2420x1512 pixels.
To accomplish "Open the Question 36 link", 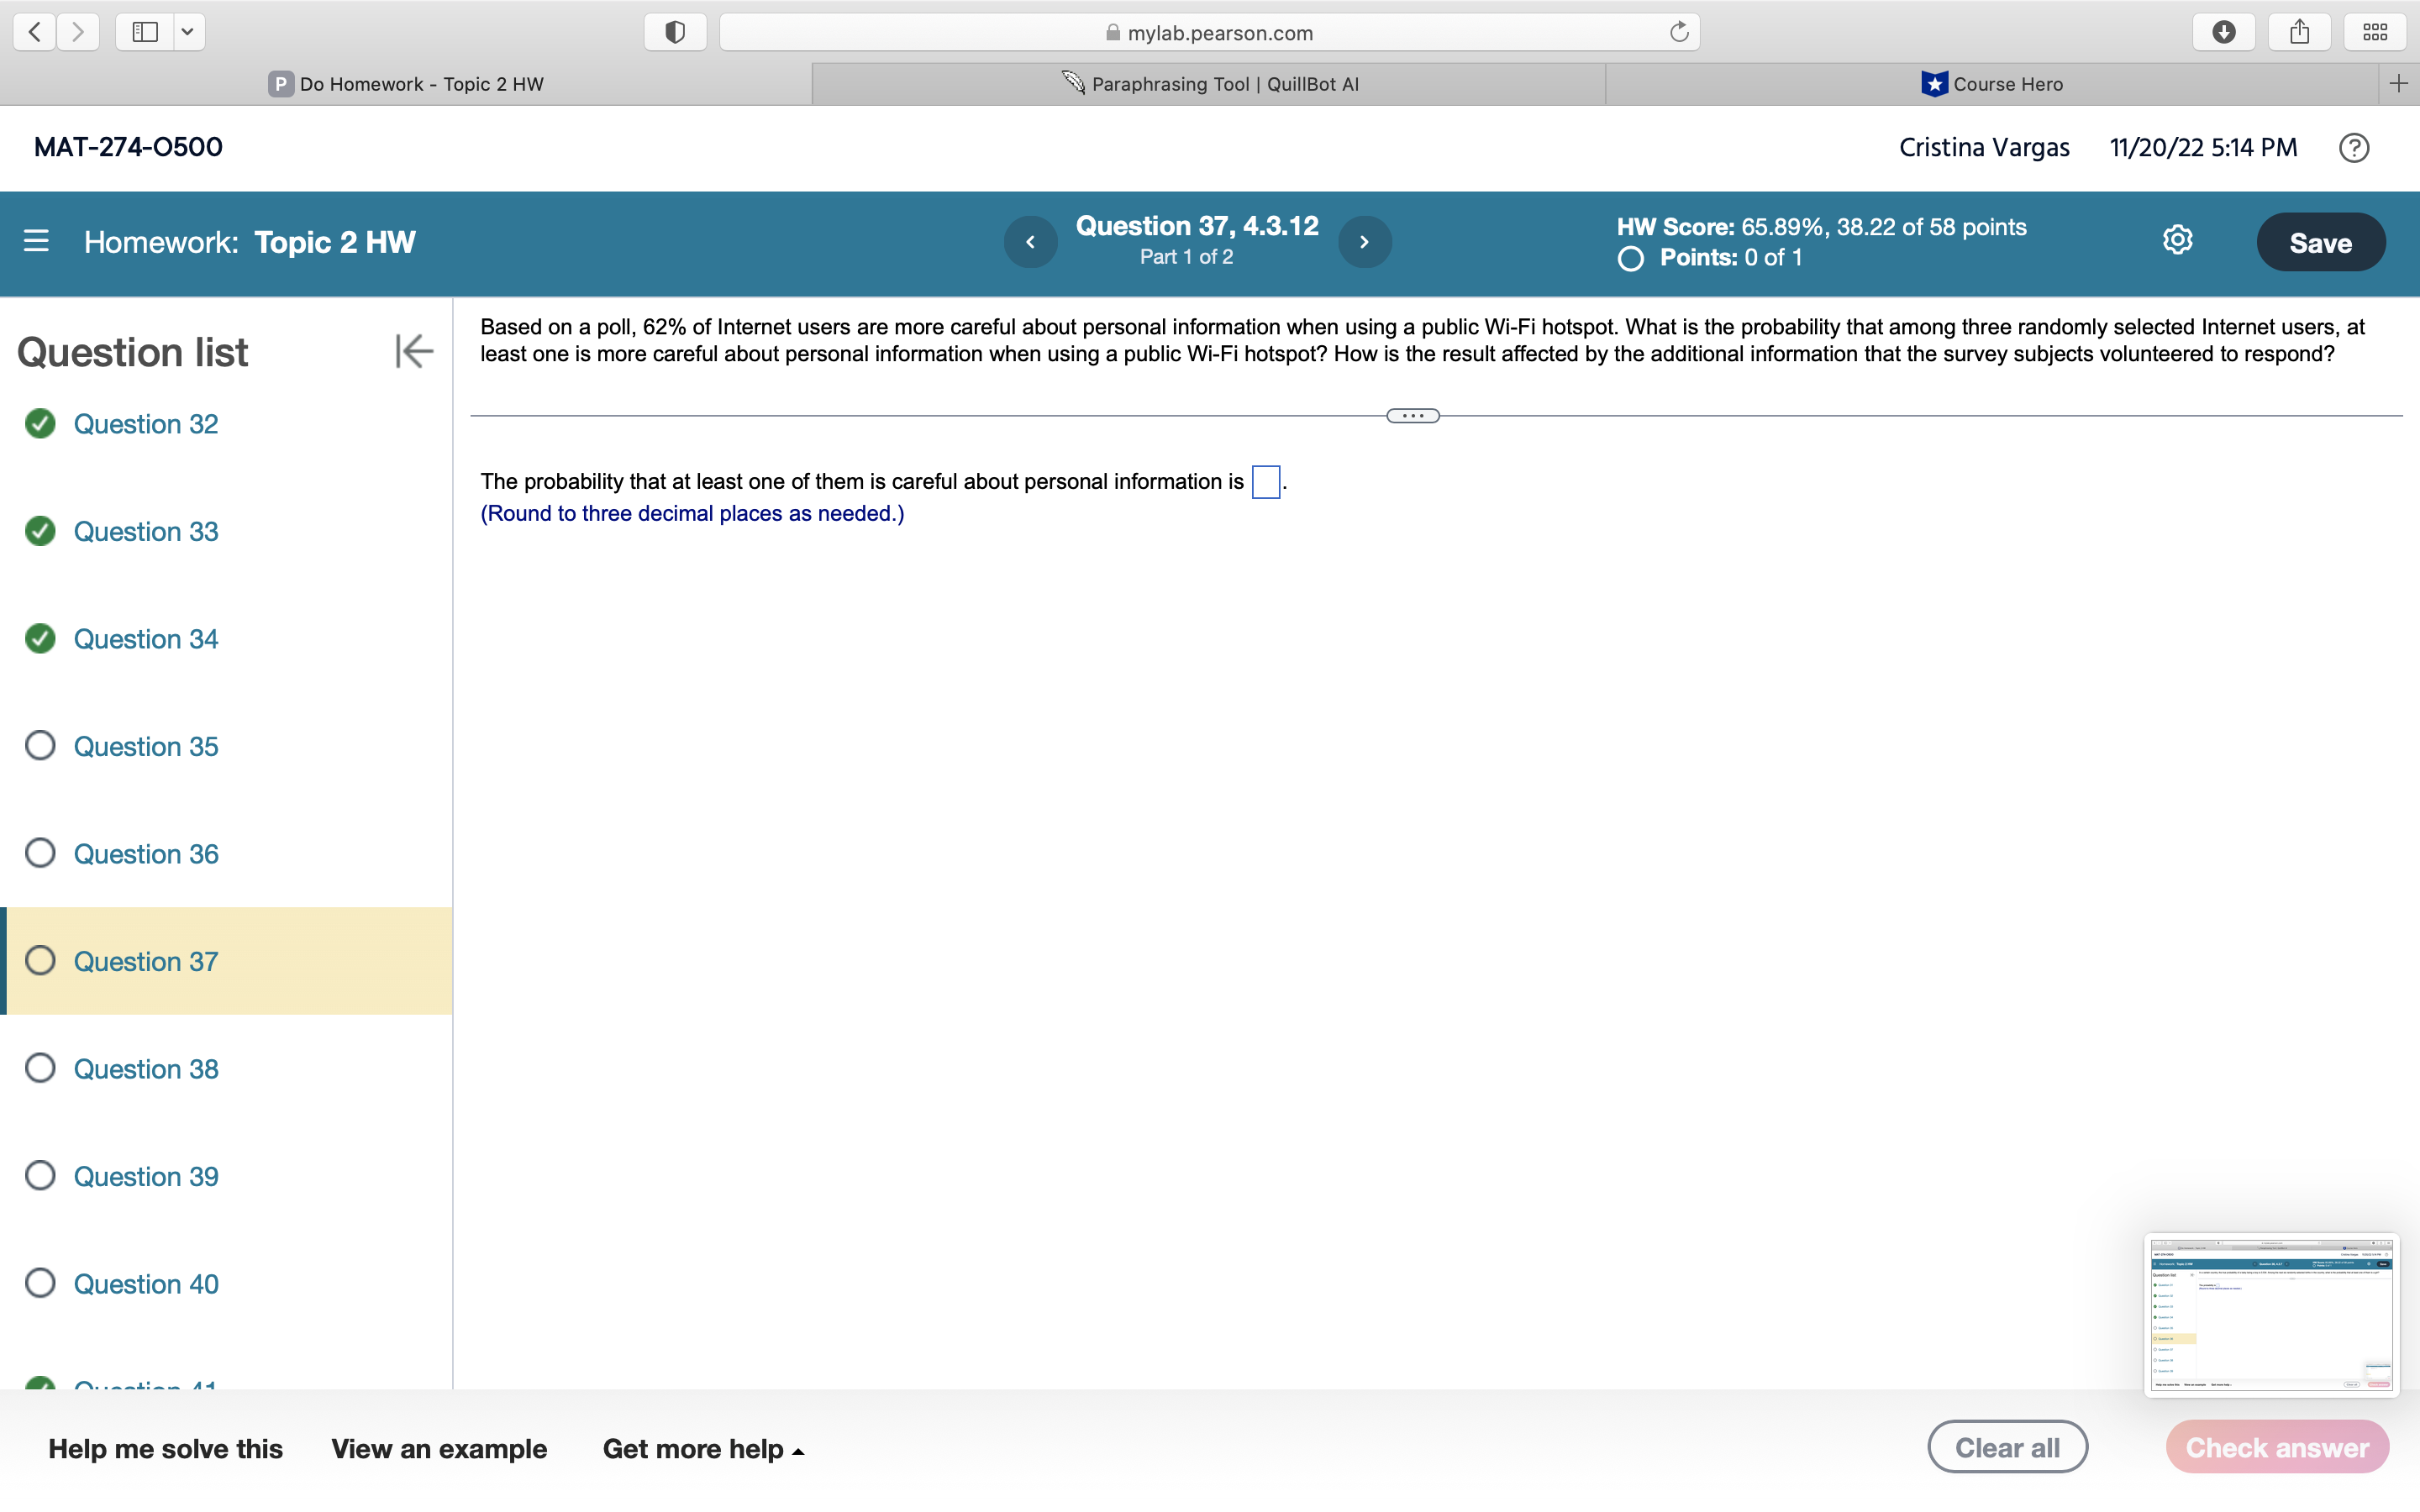I will [146, 854].
